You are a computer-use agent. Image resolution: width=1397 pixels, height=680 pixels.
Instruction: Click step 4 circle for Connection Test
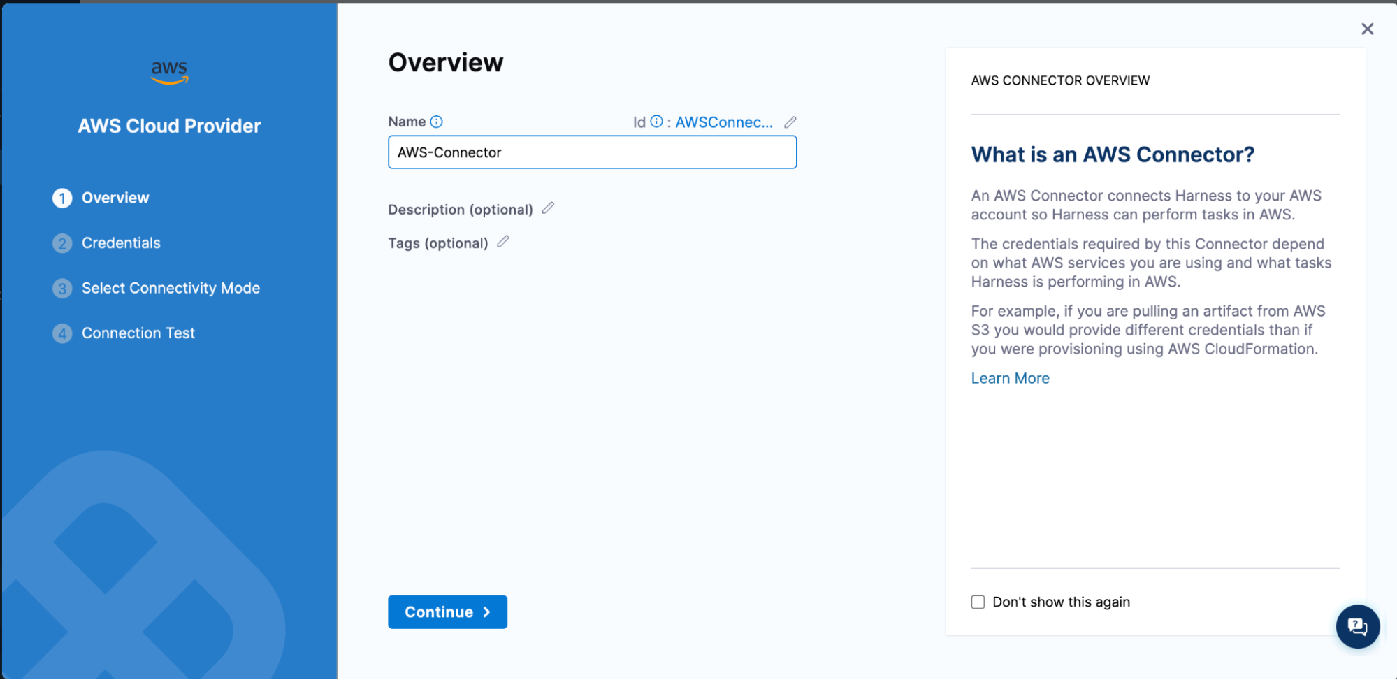[x=62, y=333]
